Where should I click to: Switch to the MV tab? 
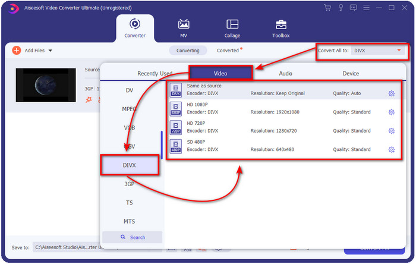[184, 28]
